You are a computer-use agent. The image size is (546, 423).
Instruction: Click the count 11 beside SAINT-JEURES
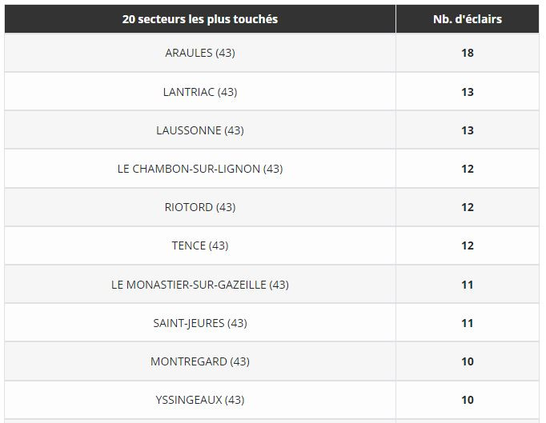(468, 323)
